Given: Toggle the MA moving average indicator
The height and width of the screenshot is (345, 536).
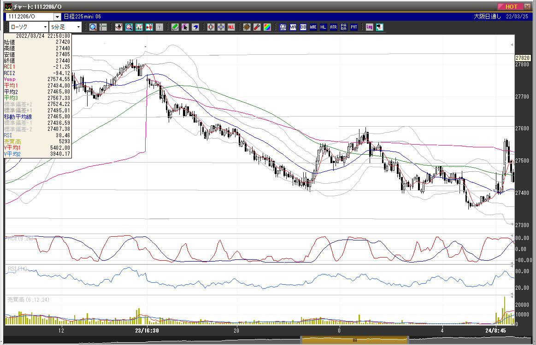Looking at the screenshot, I should (293, 27).
